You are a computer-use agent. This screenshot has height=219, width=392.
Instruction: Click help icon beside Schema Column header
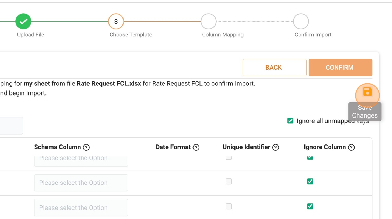click(x=86, y=147)
